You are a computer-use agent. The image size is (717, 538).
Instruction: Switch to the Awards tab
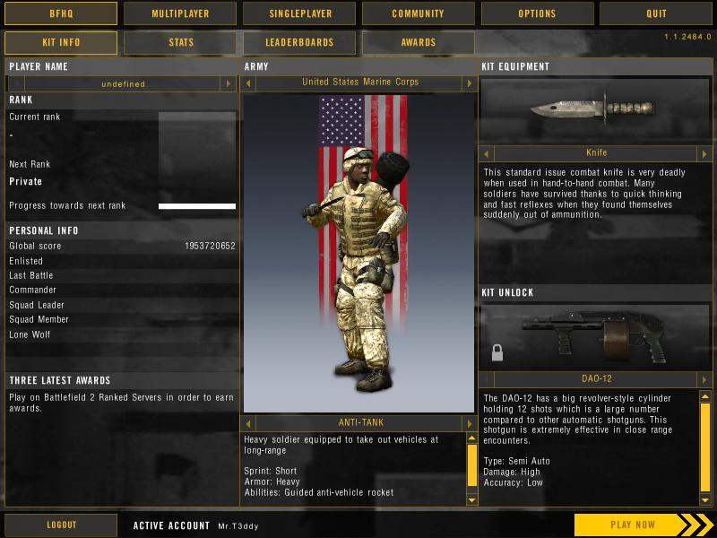tap(418, 42)
